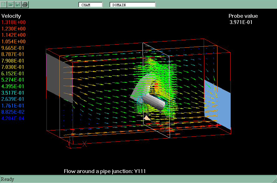Select the dark blue 4.204E-04 legend value
The width and height of the screenshot is (277, 183).
tap(13, 118)
